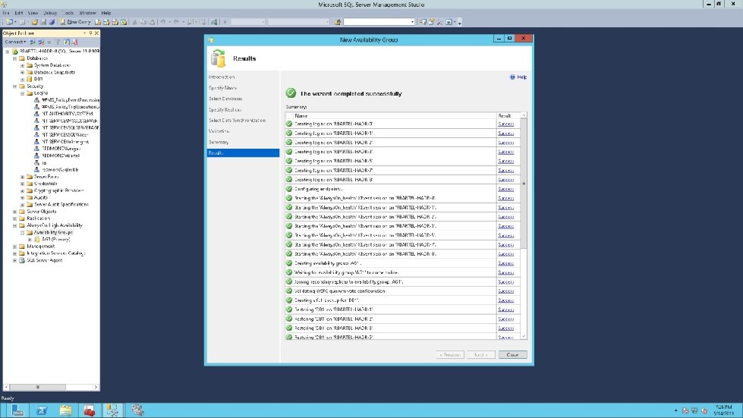Click Success link for full backup of DB1
This screenshot has width=743, height=418.
click(x=506, y=300)
